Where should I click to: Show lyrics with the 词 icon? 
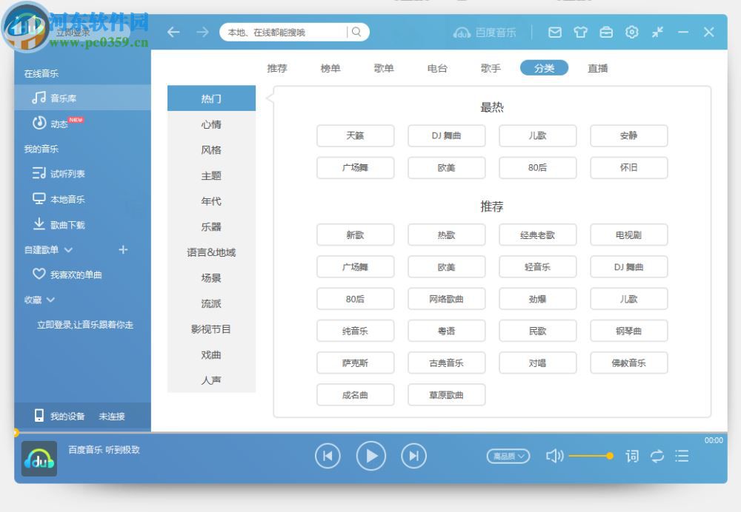click(x=632, y=457)
